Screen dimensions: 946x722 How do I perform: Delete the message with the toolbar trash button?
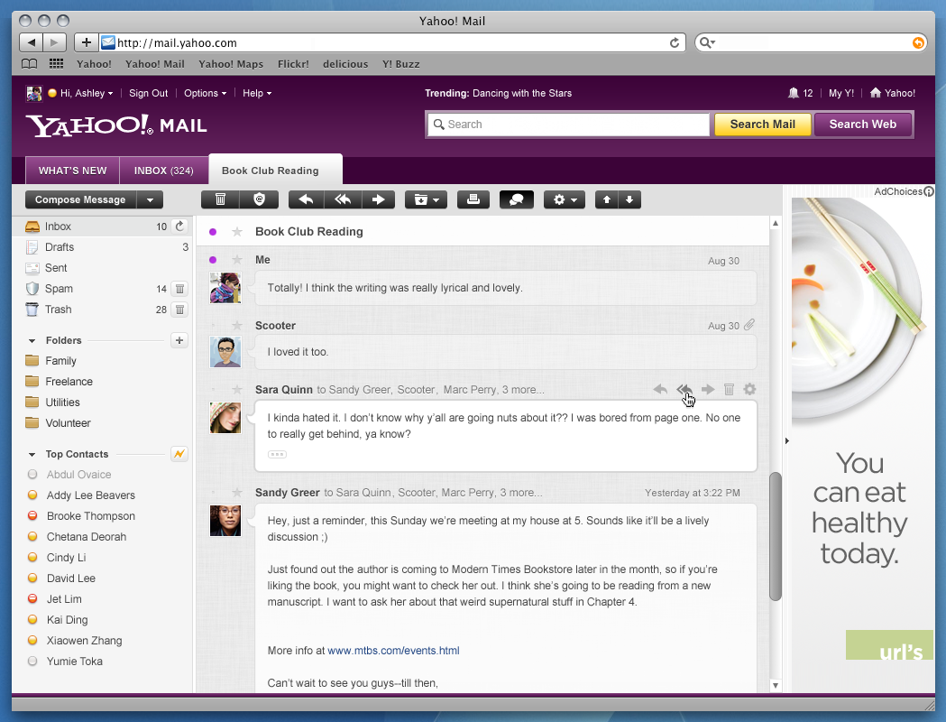[220, 199]
